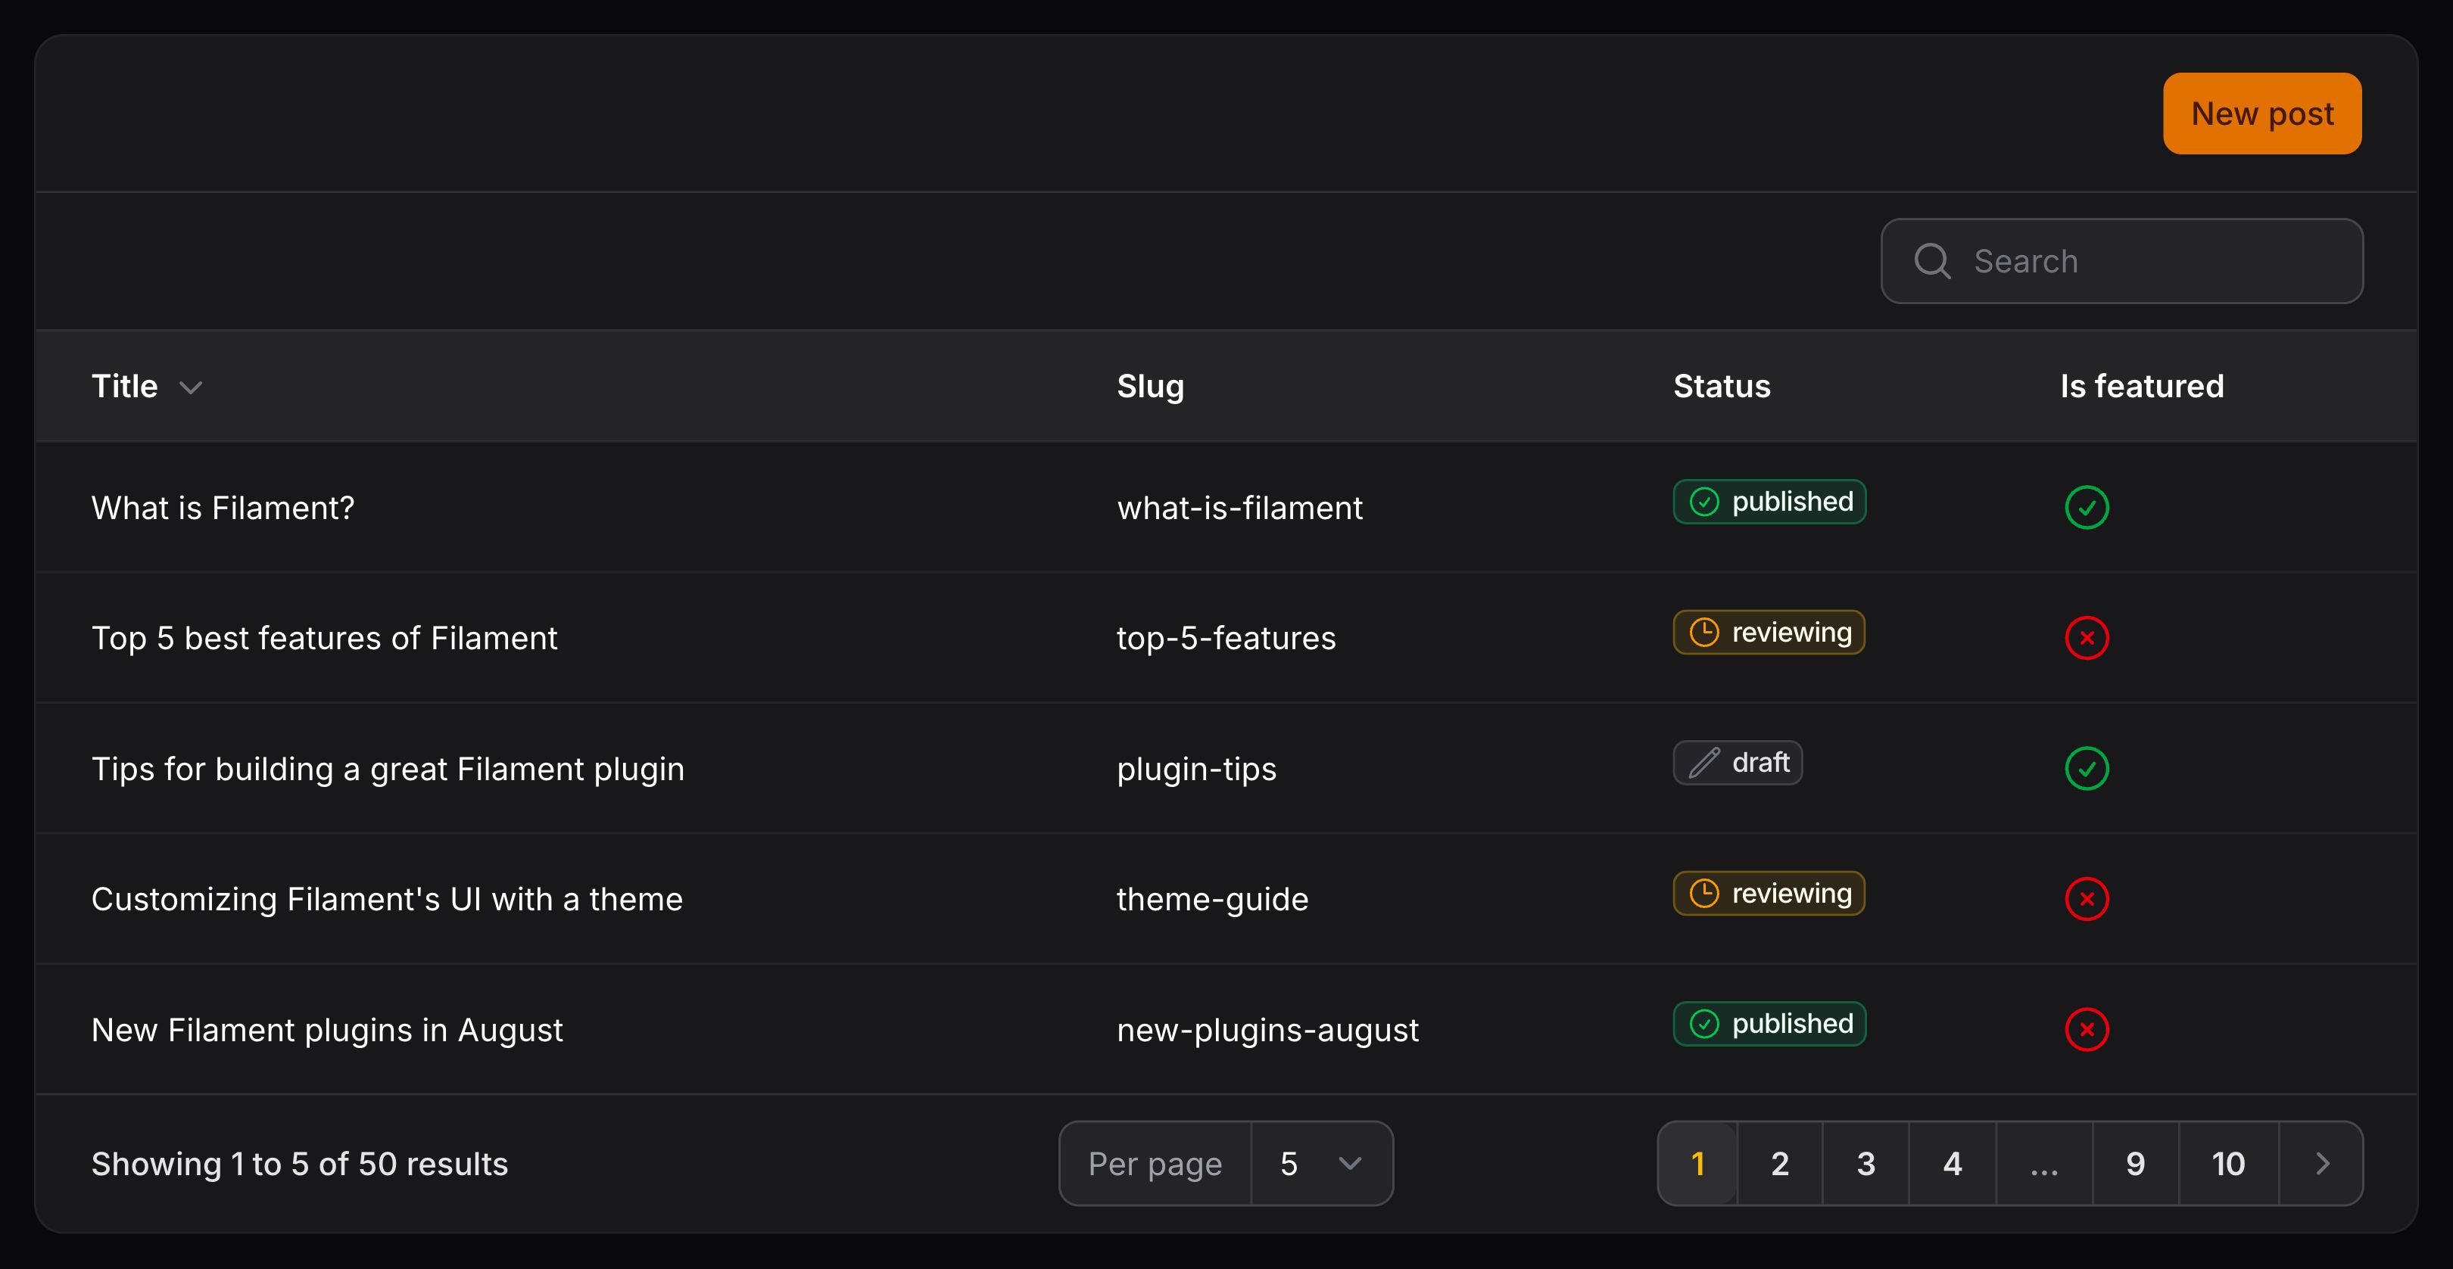Click the red X icon for theme-guide row
This screenshot has width=2453, height=1269.
click(x=2087, y=899)
